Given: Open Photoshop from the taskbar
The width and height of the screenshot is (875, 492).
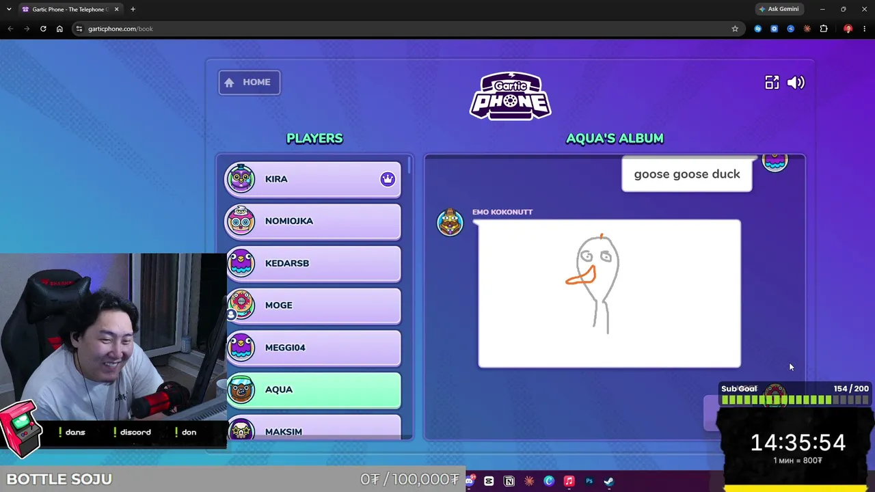Looking at the screenshot, I should pyautogui.click(x=589, y=481).
